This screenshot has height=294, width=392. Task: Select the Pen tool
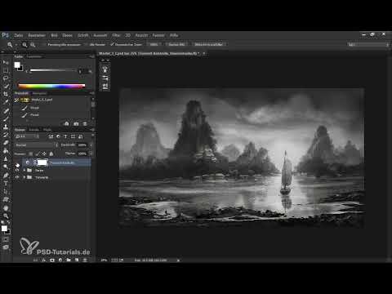pyautogui.click(x=6, y=176)
